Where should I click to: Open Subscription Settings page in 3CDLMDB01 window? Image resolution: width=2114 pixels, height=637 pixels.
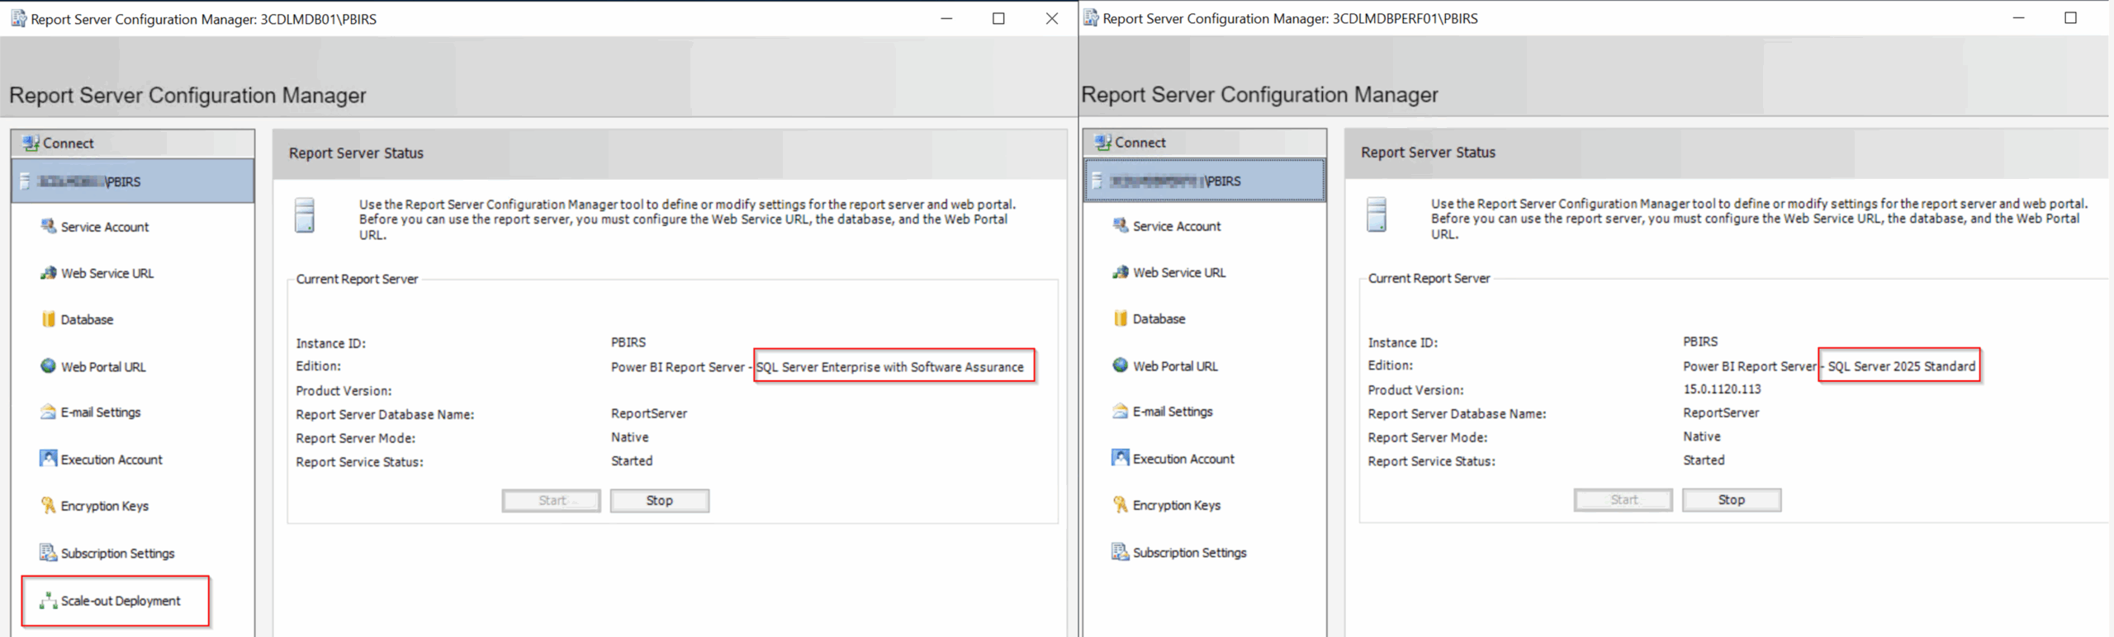pyautogui.click(x=117, y=554)
